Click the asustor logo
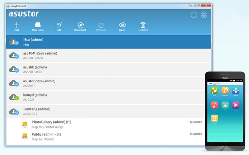249x155 pixels. point(24,14)
